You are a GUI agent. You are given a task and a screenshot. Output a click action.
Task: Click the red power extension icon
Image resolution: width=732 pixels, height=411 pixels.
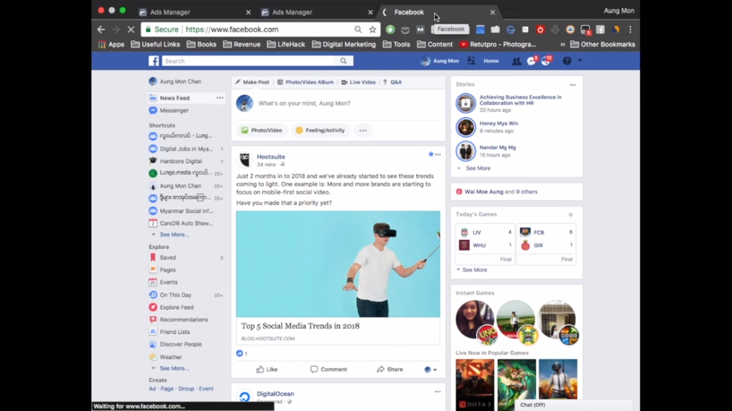point(540,29)
